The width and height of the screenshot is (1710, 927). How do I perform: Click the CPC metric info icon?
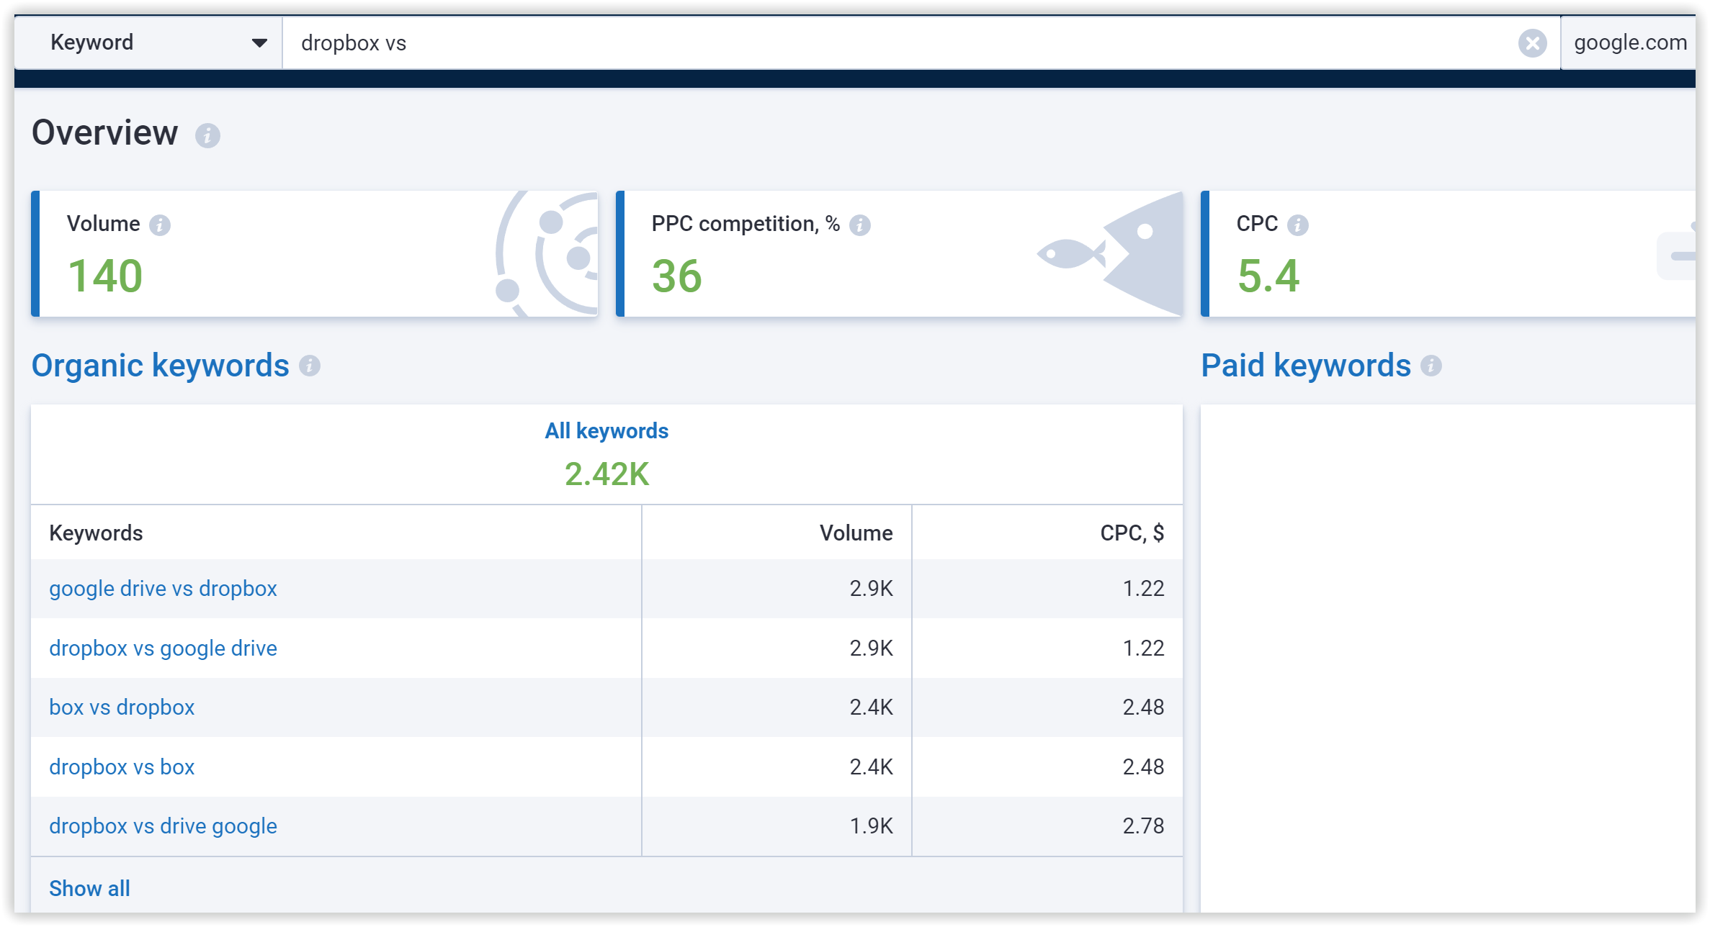pyautogui.click(x=1299, y=225)
